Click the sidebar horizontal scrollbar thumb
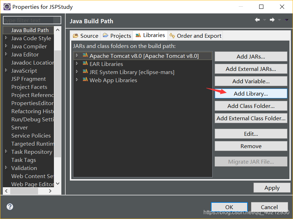This screenshot has height=219, width=293. 24,191
